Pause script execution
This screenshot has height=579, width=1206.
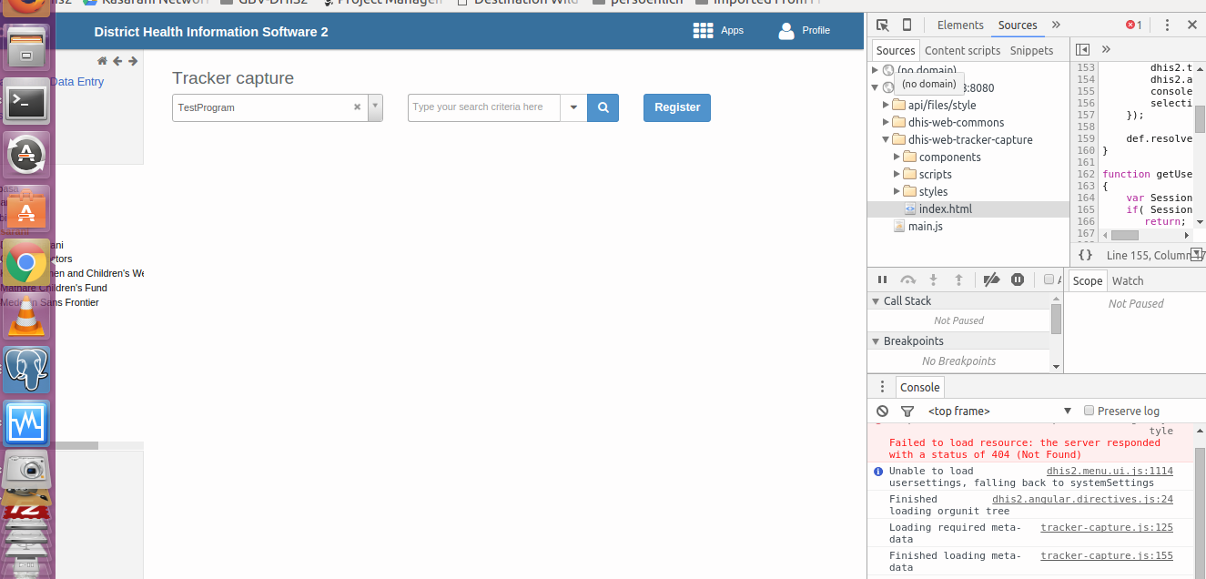coord(882,279)
